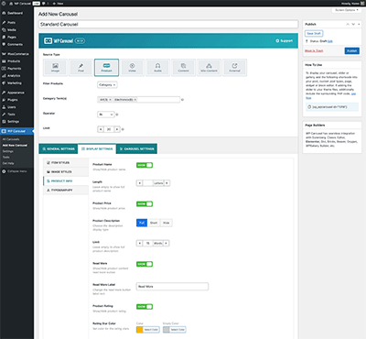Toggle the Product Rating show switch
Image resolution: width=366 pixels, height=339 pixels.
145,307
